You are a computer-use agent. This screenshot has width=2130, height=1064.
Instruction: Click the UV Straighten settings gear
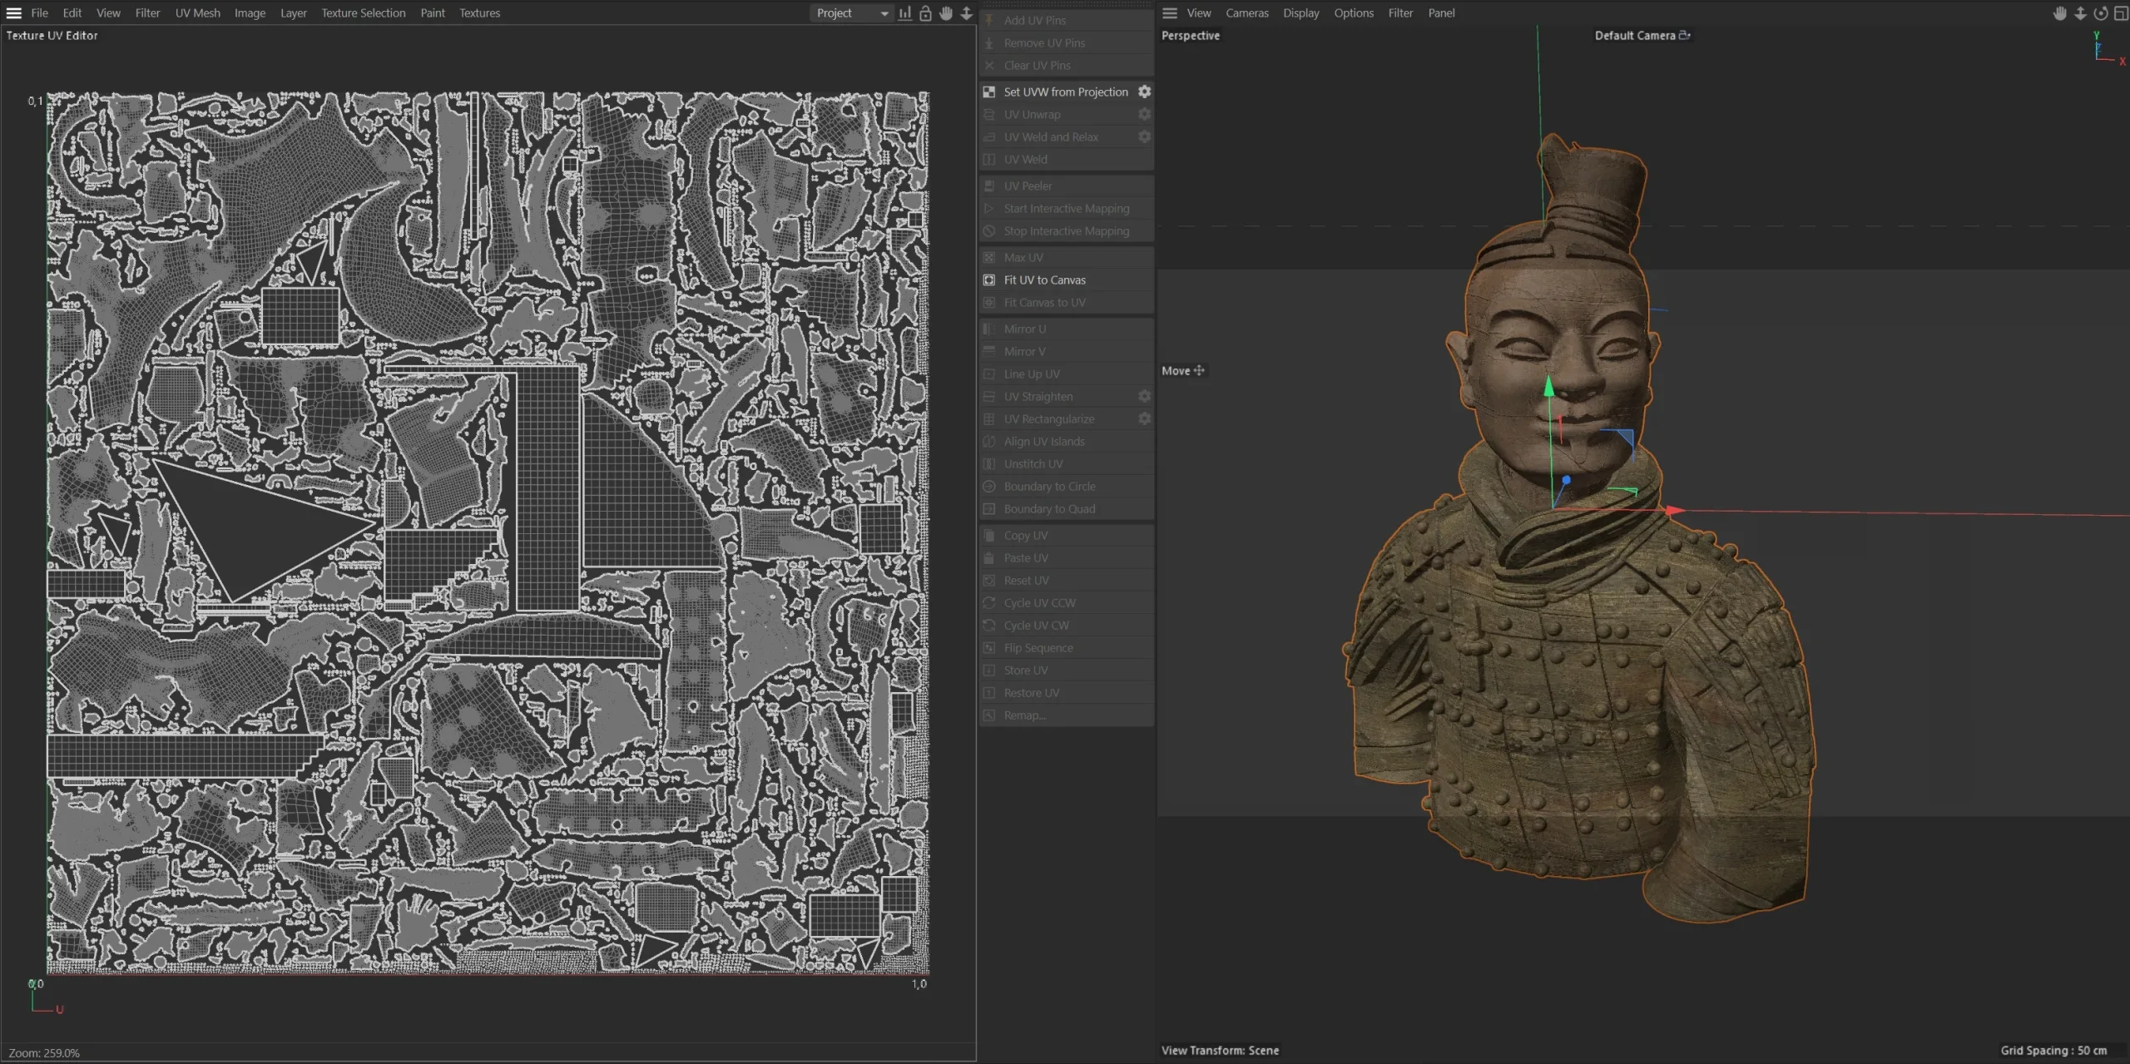[1145, 396]
